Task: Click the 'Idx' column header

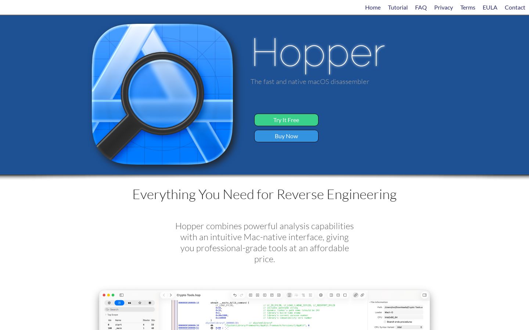Action: [109, 320]
